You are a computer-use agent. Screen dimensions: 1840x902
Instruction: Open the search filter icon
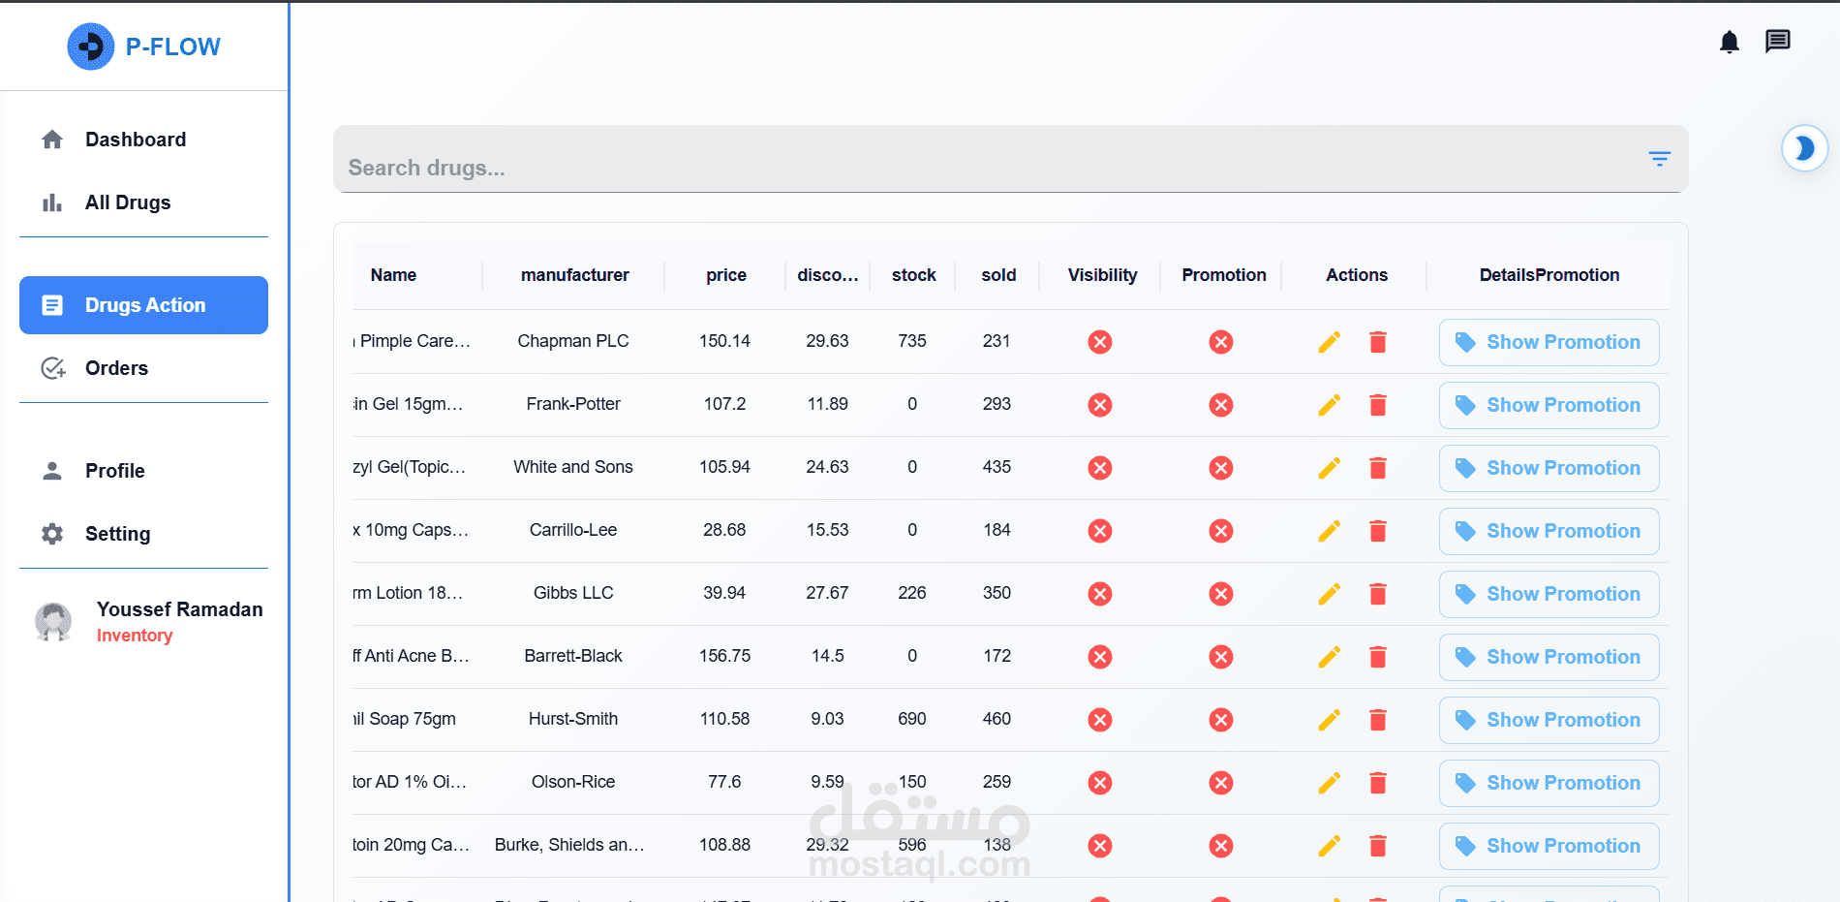click(1660, 159)
